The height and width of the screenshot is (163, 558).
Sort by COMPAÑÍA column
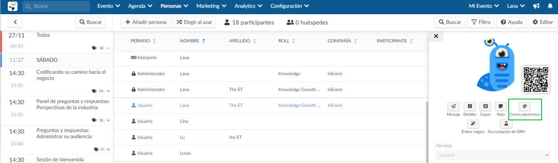point(342,41)
